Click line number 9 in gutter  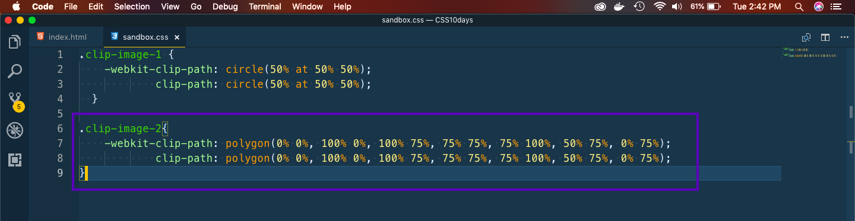point(59,172)
